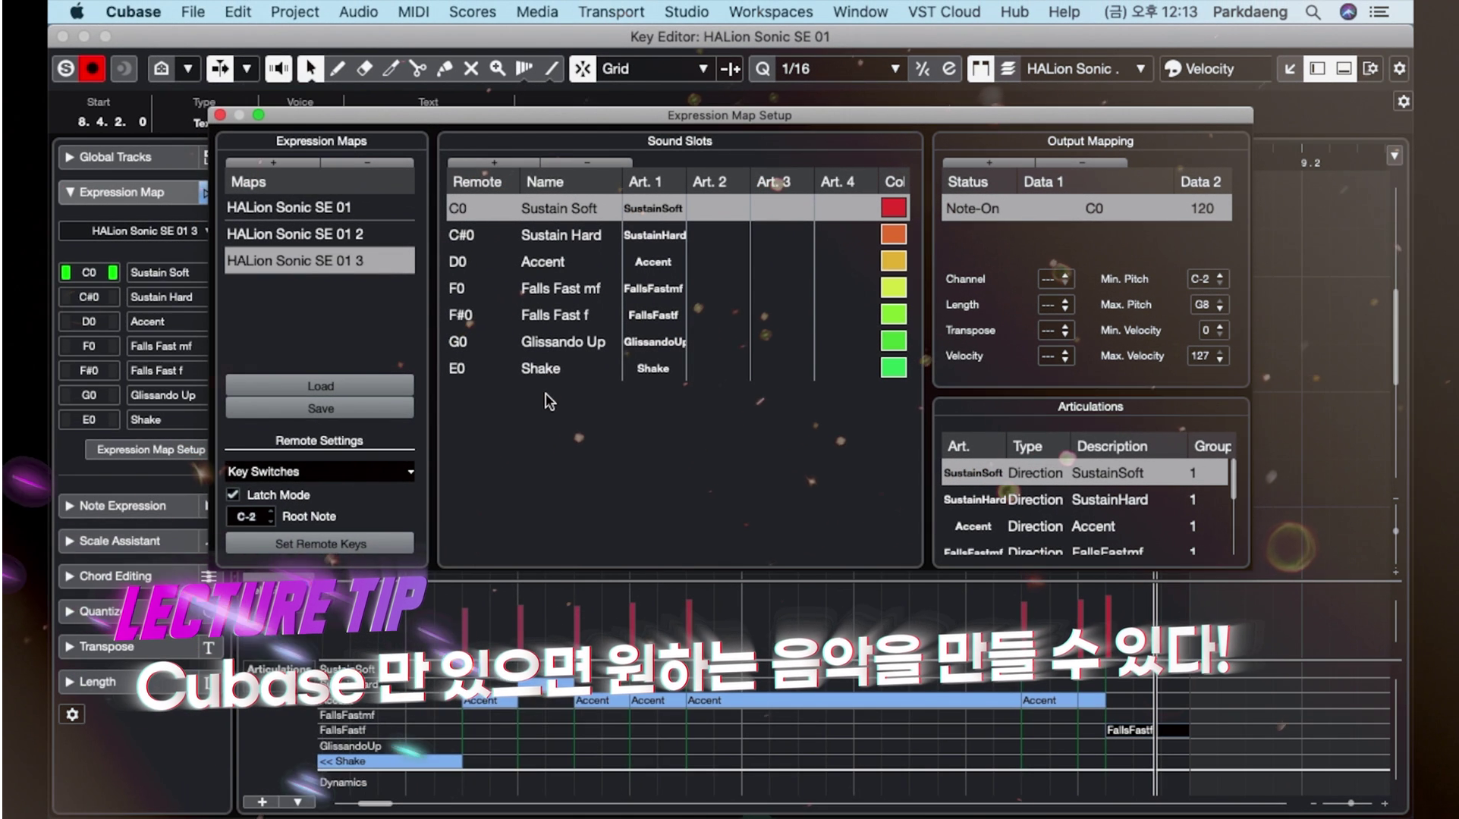
Task: Open the Grid snap type dropdown
Action: tap(655, 69)
